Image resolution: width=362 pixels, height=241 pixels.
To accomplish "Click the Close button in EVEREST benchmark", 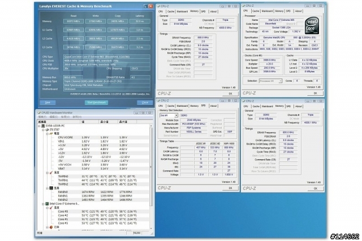I will [145, 103].
